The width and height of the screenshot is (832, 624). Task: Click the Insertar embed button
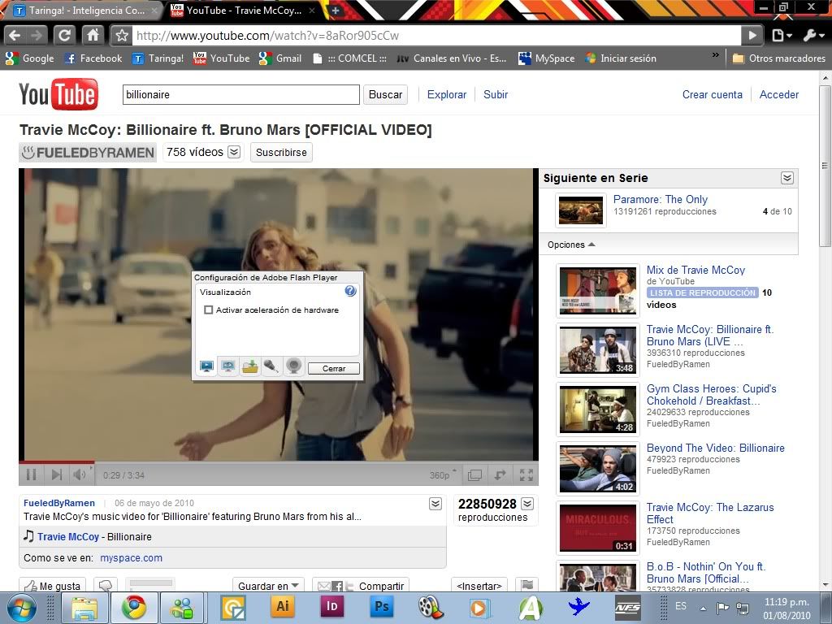click(479, 585)
